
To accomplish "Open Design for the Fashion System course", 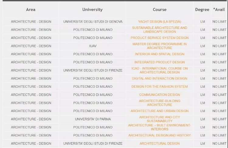I will point(160,86).
